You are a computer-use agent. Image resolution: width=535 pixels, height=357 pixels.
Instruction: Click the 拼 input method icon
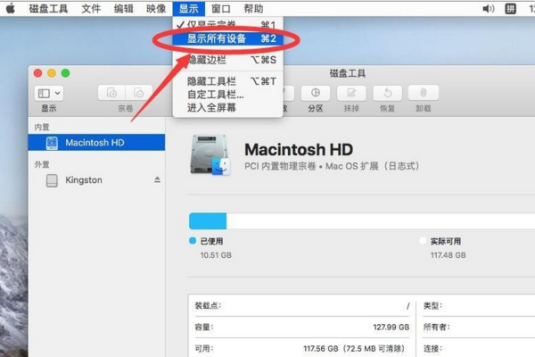pos(510,9)
